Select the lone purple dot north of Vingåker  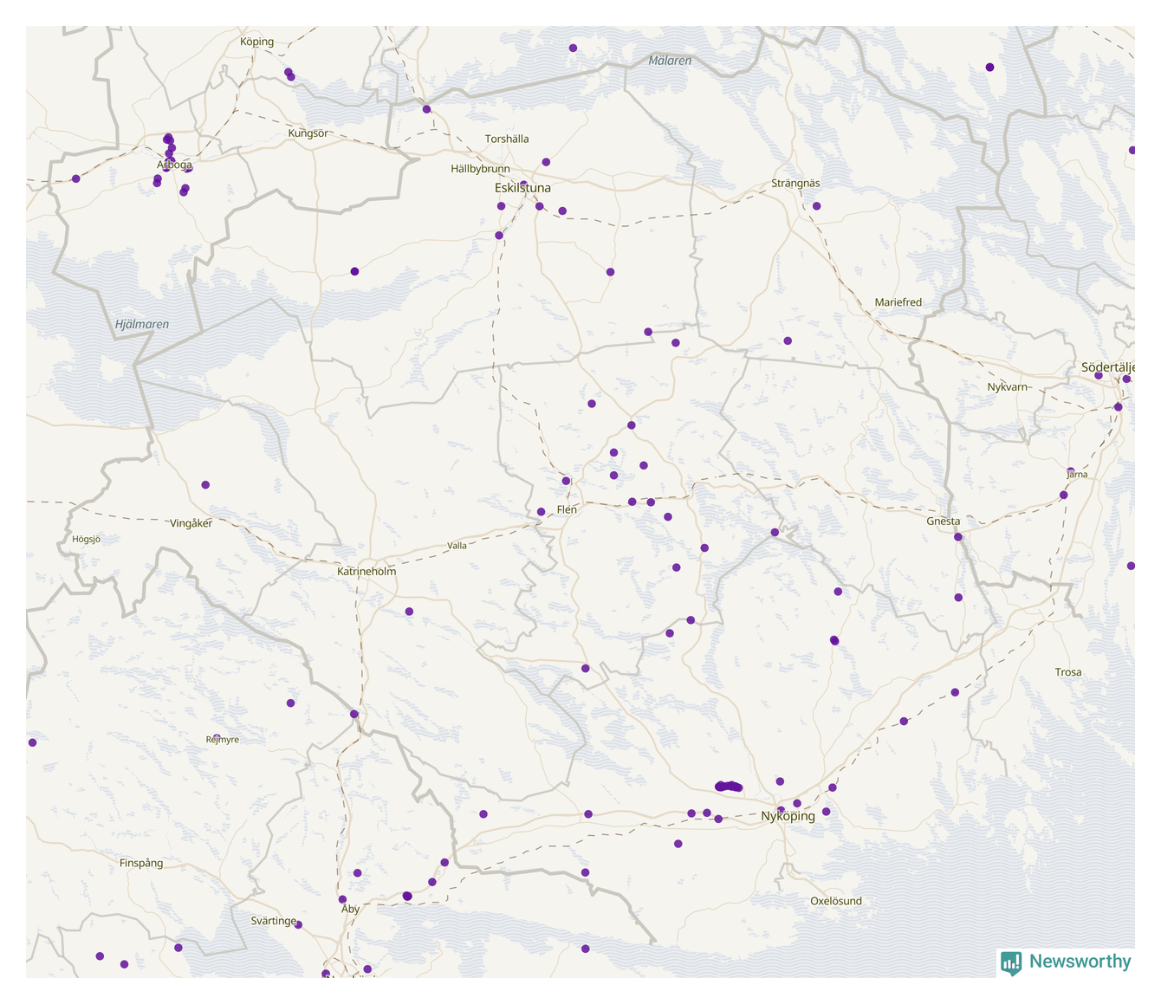point(205,485)
